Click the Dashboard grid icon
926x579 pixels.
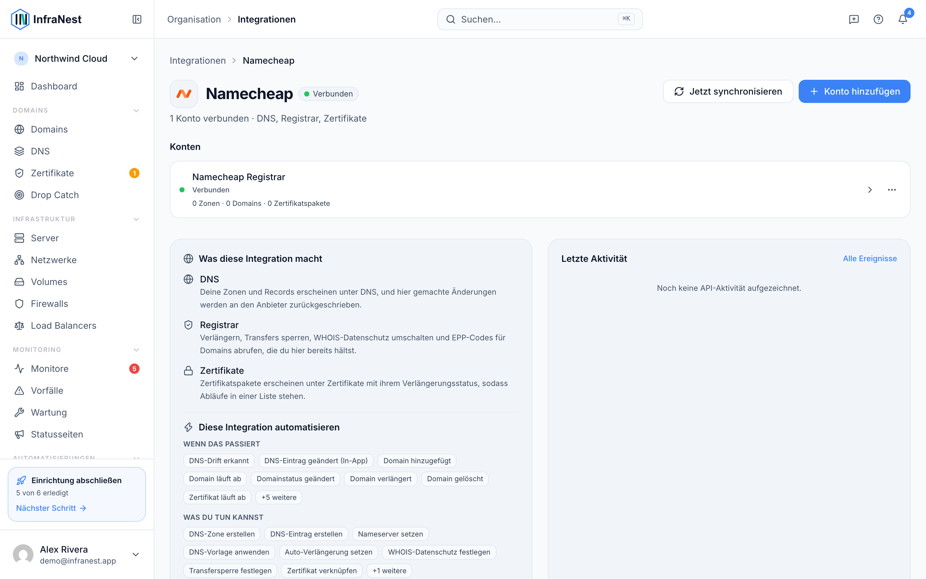[x=19, y=86]
